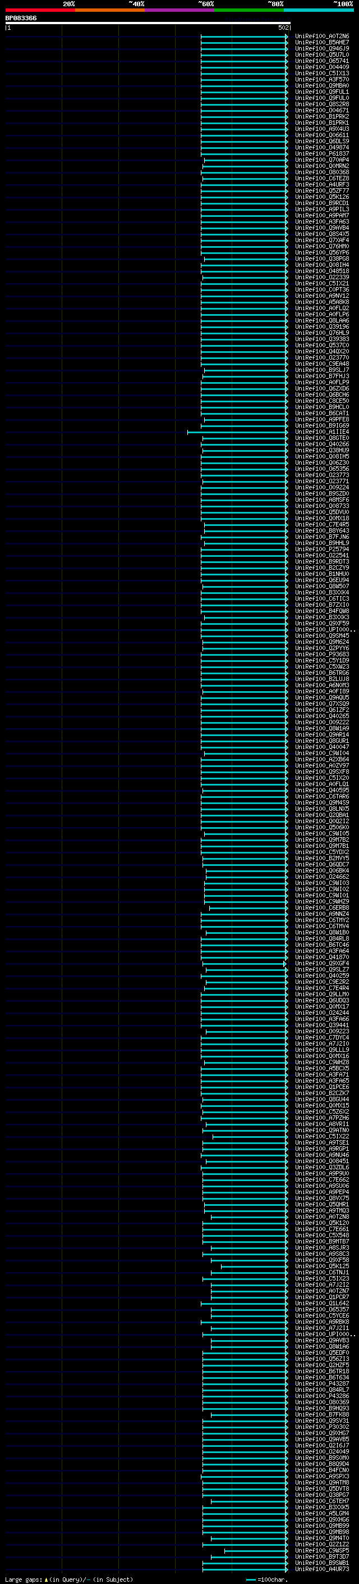Select the UniRef100_Q6DLS9 label
Image resolution: width=359 pixels, height=1584 pixels.
(x=322, y=142)
